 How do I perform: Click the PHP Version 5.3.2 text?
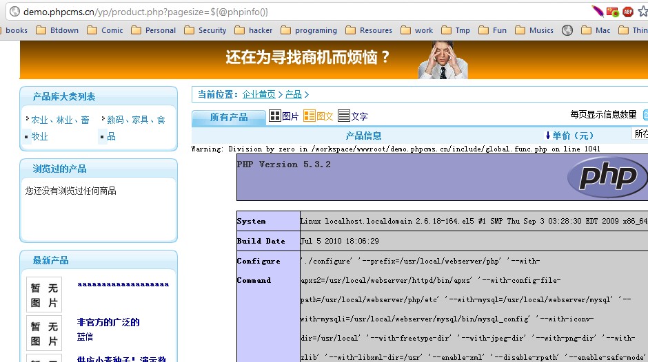283,164
